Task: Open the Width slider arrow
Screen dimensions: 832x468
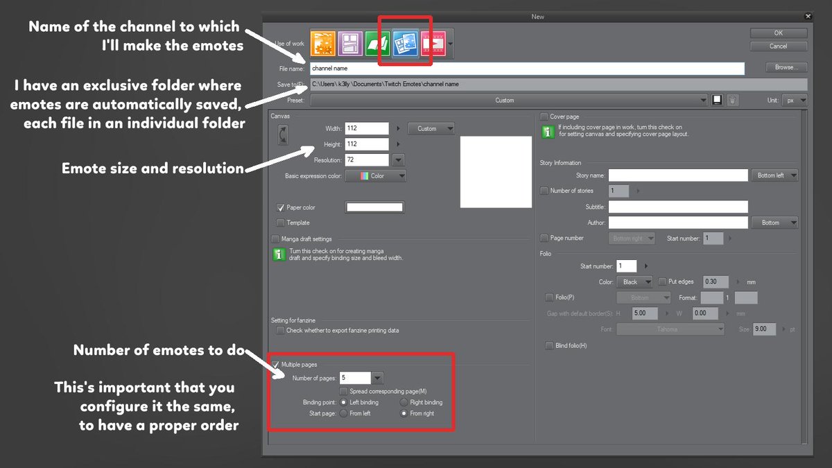Action: pos(398,128)
